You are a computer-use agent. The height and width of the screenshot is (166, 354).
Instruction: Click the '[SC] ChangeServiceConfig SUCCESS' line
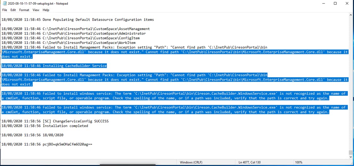coord(55,121)
